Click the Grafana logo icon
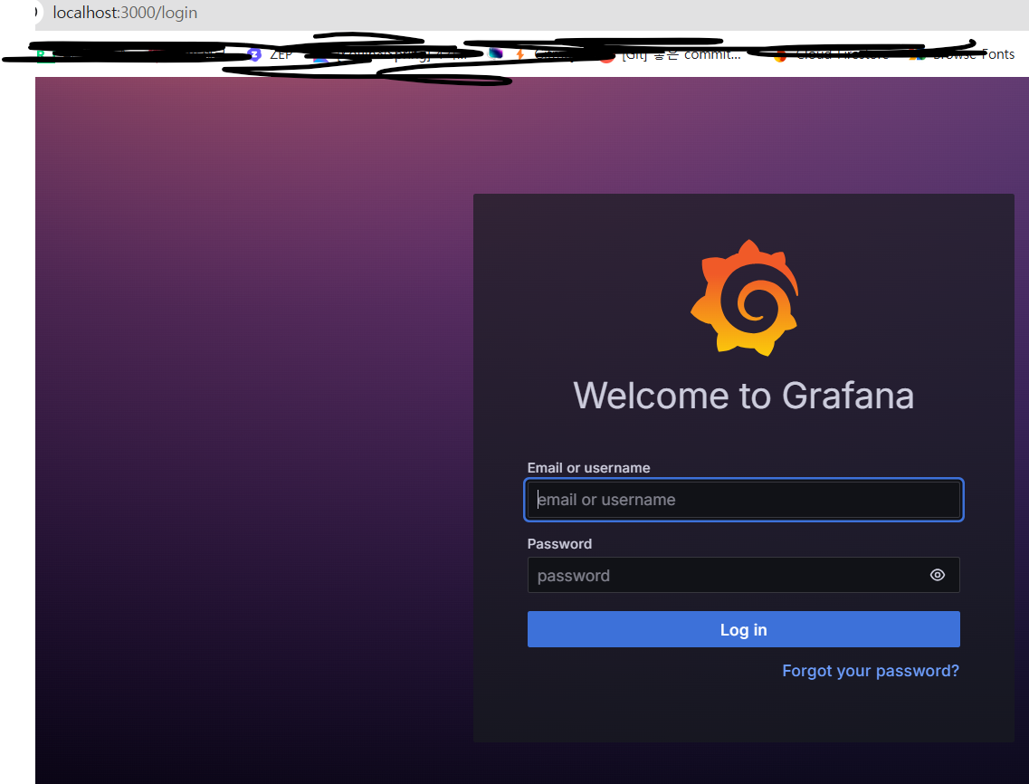Image resolution: width=1029 pixels, height=784 pixels. (744, 298)
